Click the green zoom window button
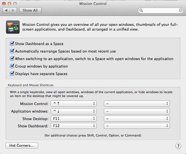Image resolution: width=186 pixels, height=154 pixels. (15, 4)
